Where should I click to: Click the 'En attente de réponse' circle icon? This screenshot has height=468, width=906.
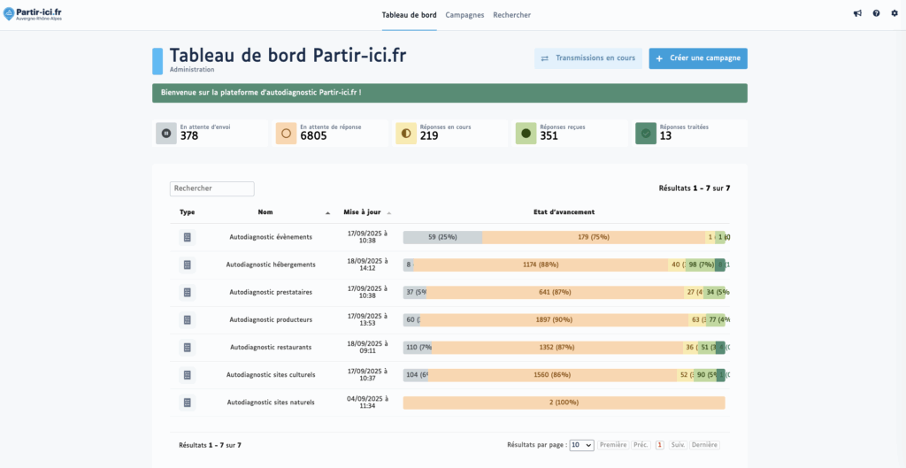pyautogui.click(x=286, y=134)
